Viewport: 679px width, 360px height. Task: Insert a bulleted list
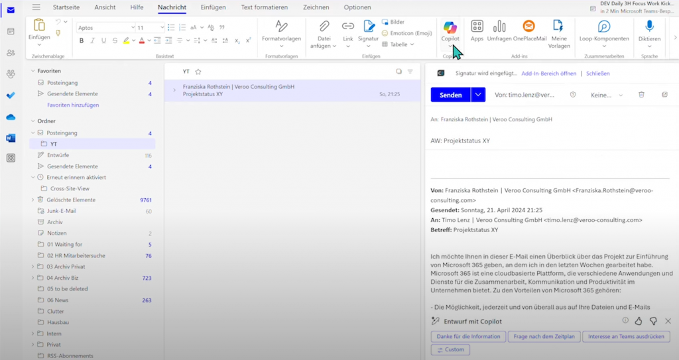(171, 27)
